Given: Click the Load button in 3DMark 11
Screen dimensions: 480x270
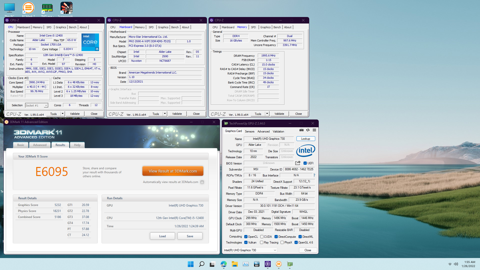Looking at the screenshot, I should coord(162,236).
